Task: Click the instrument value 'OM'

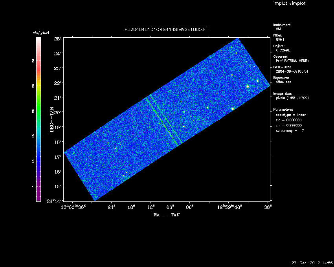Action: pyautogui.click(x=278, y=29)
